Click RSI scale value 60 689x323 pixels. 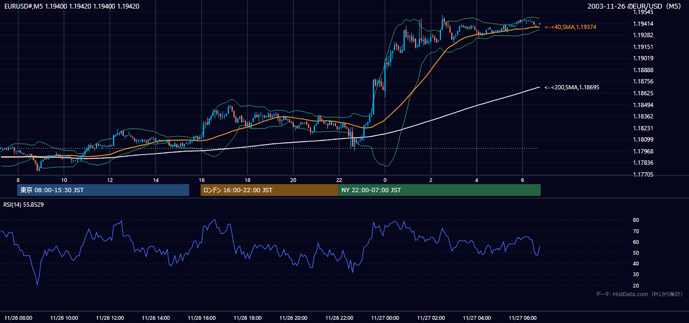(x=636, y=242)
